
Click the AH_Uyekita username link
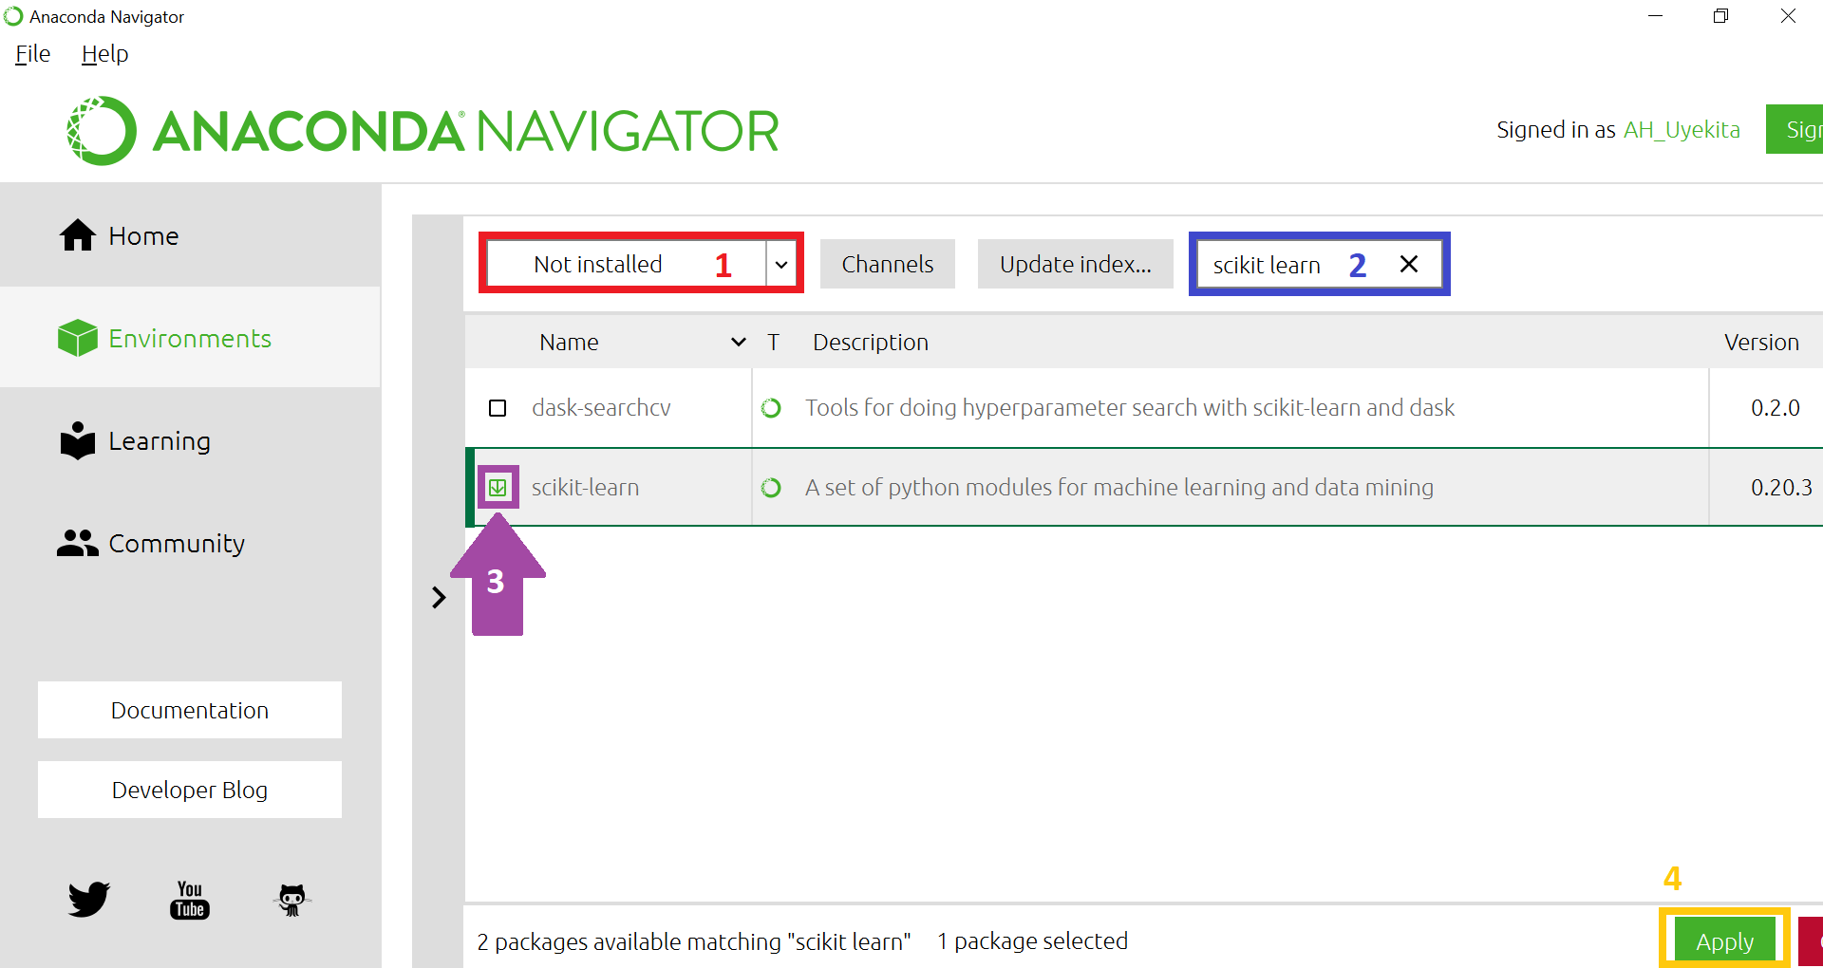(x=1682, y=130)
